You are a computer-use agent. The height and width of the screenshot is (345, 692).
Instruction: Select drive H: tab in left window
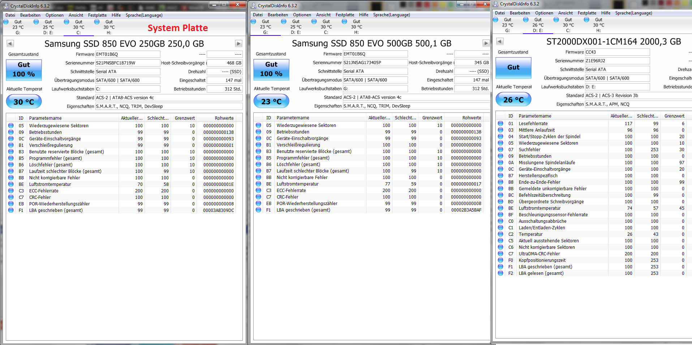[109, 27]
